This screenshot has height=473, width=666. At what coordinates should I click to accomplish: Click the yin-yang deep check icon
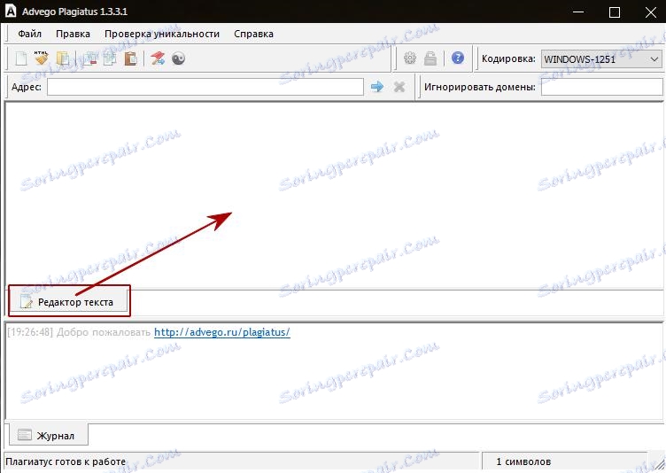(x=178, y=58)
